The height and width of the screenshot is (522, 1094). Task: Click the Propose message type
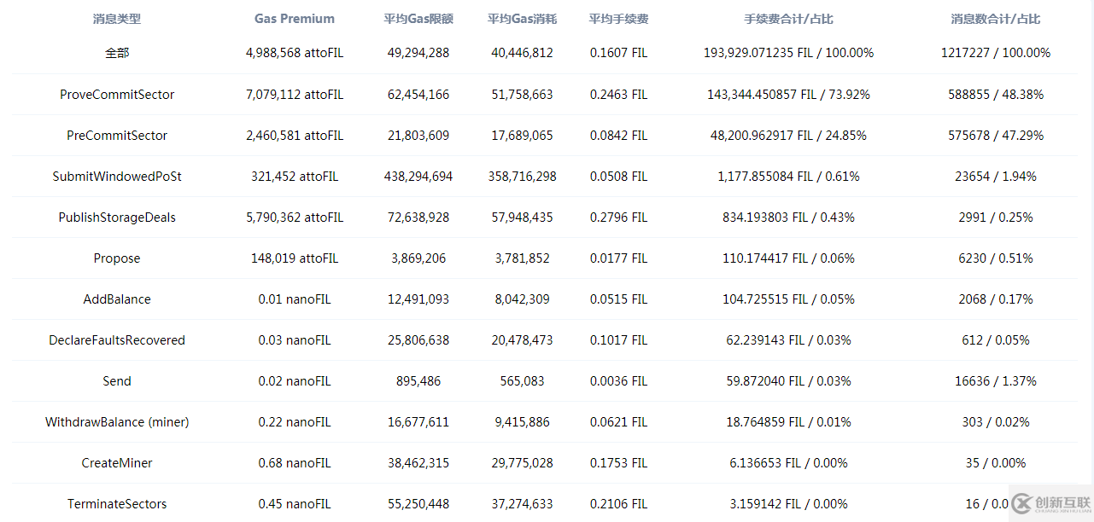pyautogui.click(x=117, y=258)
